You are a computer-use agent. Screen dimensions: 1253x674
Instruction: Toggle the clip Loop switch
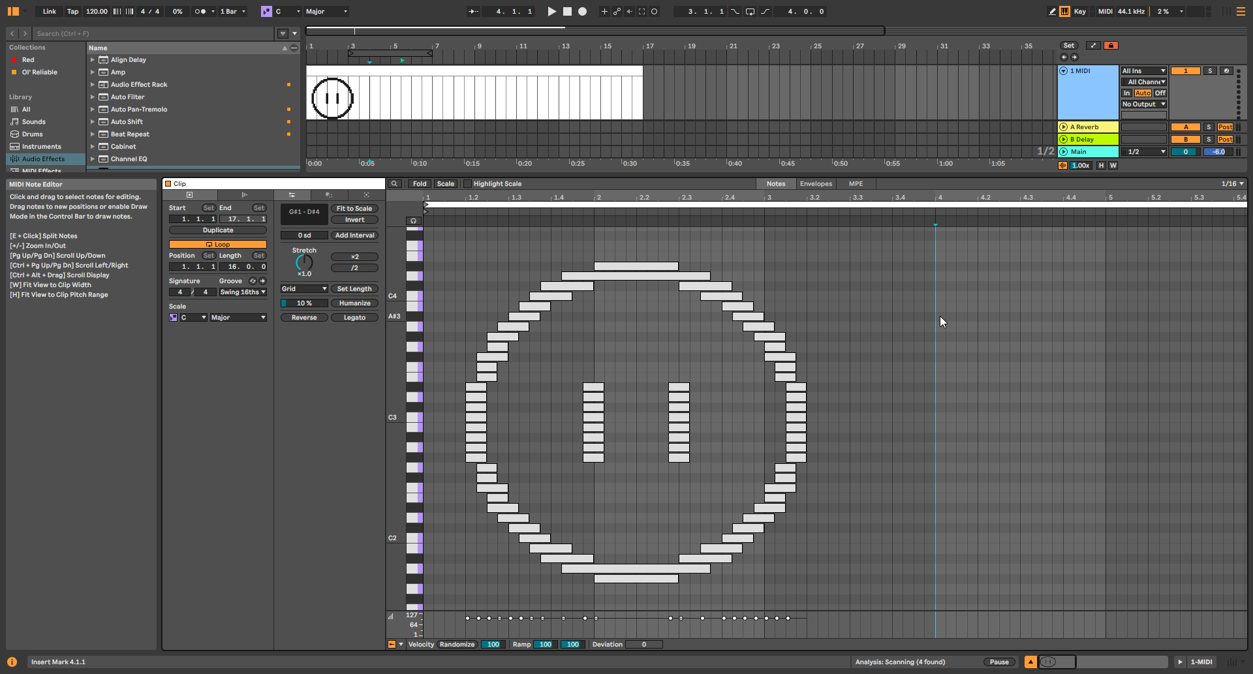tap(218, 245)
